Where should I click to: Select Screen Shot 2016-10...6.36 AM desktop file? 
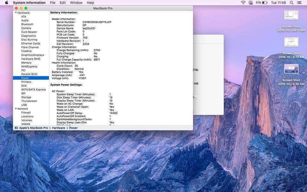point(291,75)
